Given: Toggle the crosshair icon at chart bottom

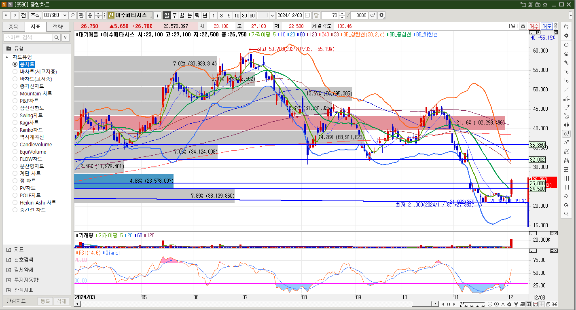Looking at the screenshot, I should (542, 304).
